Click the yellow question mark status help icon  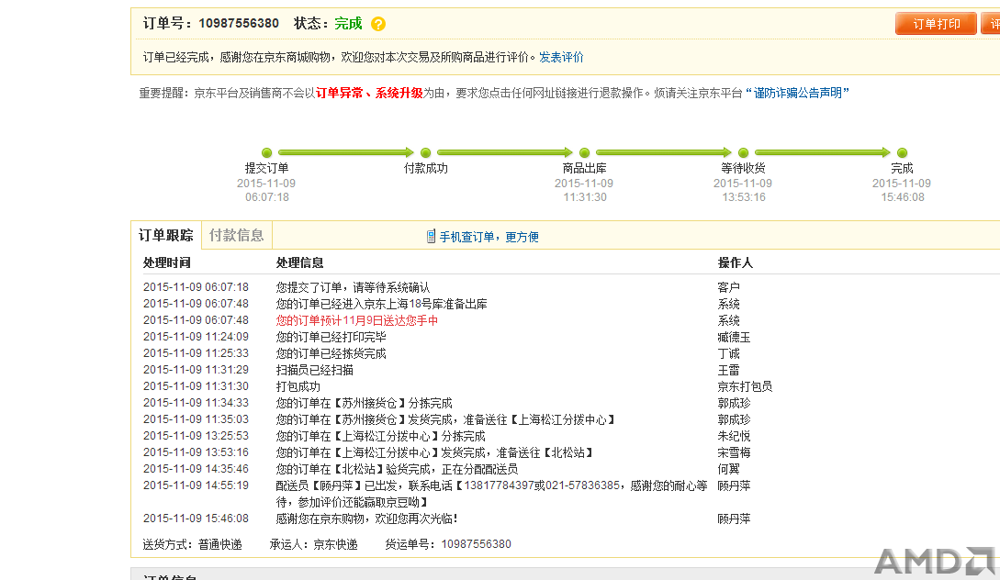[378, 24]
